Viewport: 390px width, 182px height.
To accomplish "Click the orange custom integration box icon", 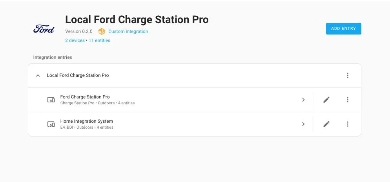I will pos(102,32).
